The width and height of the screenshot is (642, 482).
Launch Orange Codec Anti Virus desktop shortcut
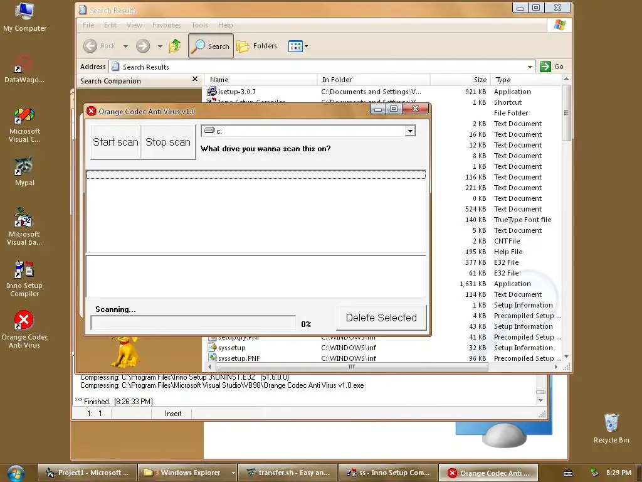tap(24, 329)
